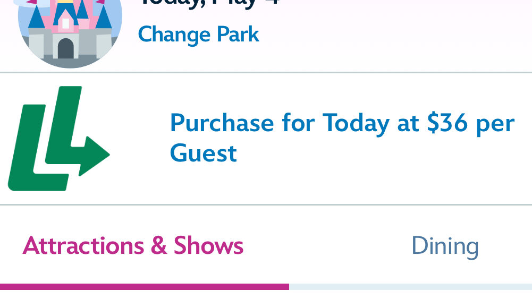The width and height of the screenshot is (532, 299).
Task: Open the Change Park link
Action: tap(198, 35)
